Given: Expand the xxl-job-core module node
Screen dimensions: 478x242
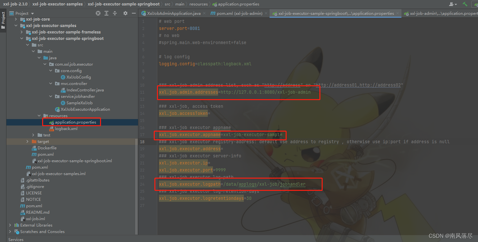Looking at the screenshot, I should pyautogui.click(x=16, y=19).
